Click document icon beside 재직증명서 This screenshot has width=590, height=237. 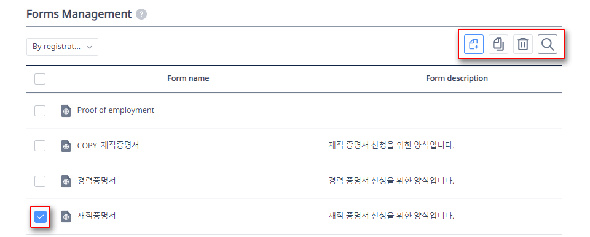tap(66, 216)
